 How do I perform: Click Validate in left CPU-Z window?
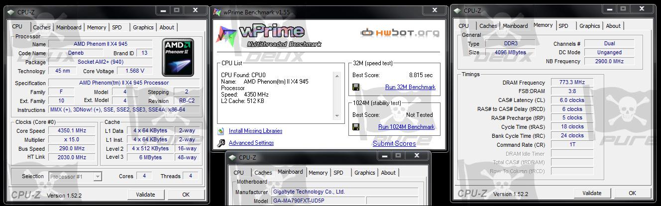pos(145,195)
